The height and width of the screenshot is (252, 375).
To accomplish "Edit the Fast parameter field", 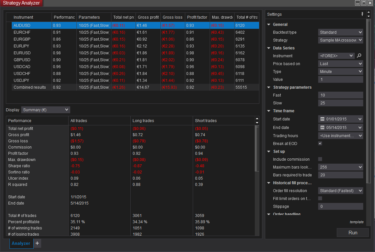I will (x=341, y=95).
